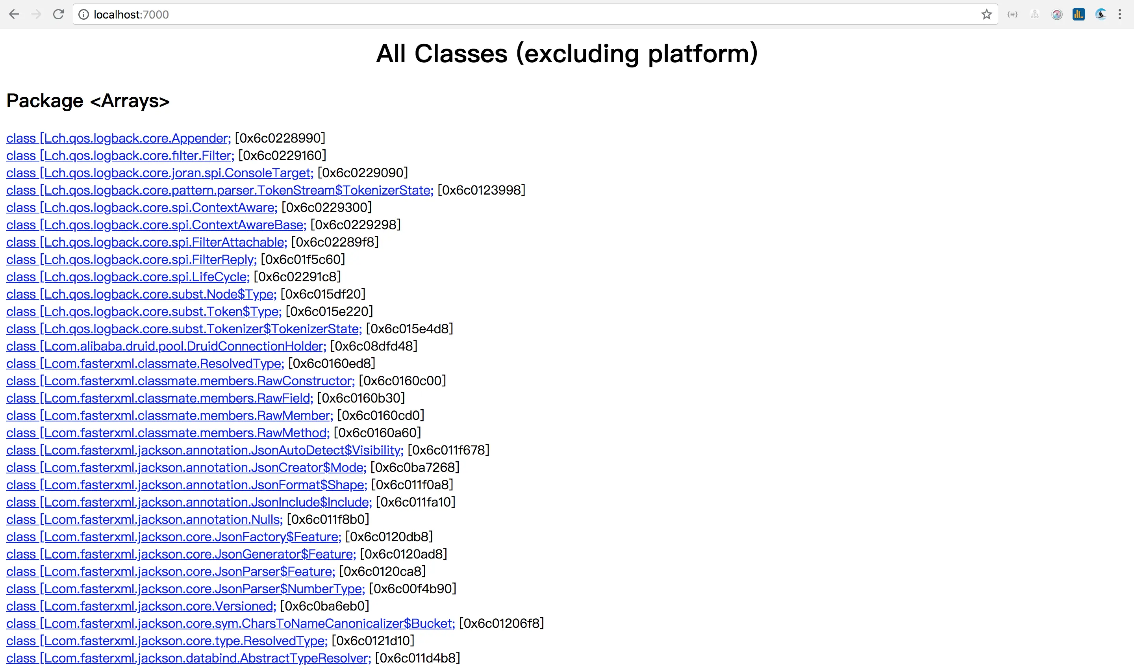This screenshot has height=668, width=1134.
Task: Click the localhost:7000 address bar
Action: [x=495, y=15]
